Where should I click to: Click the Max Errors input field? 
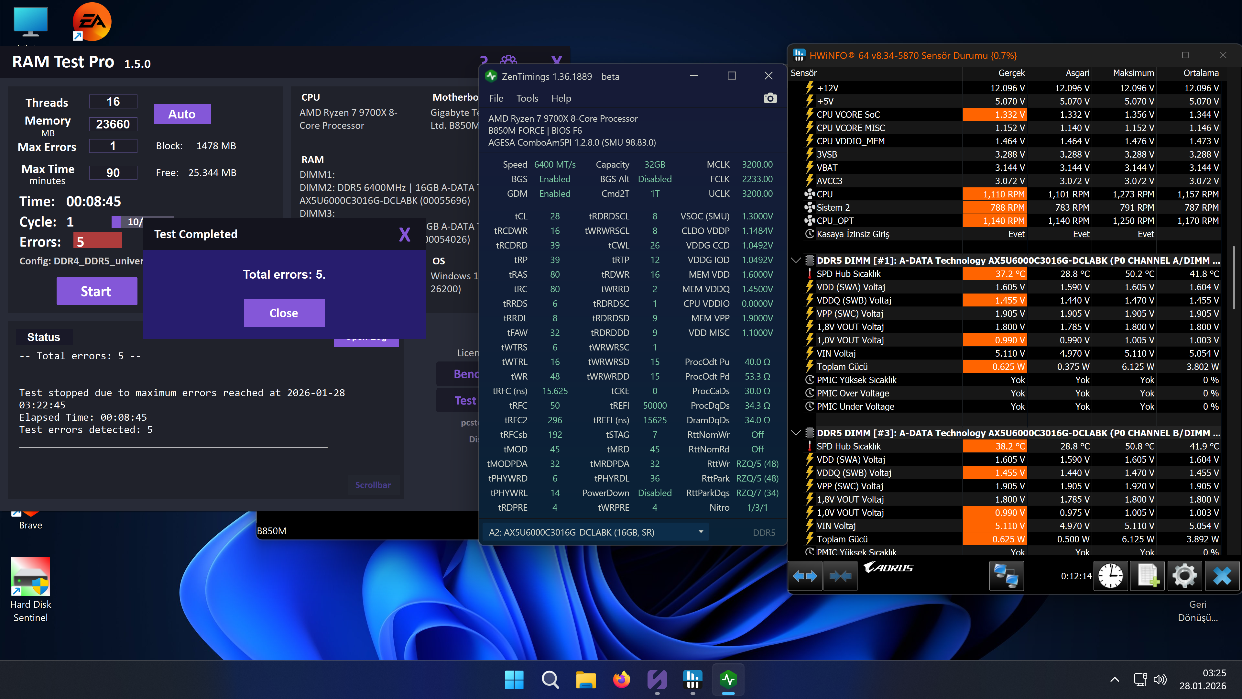click(113, 146)
